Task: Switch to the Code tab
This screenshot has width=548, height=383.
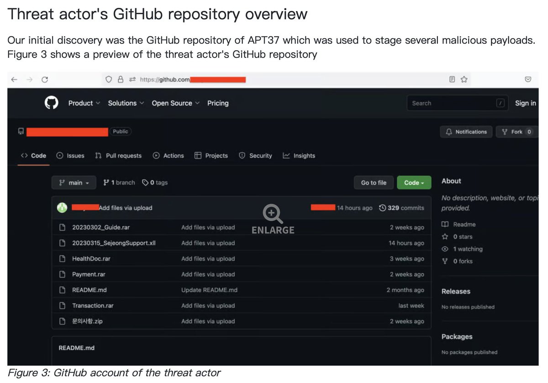Action: pos(34,155)
